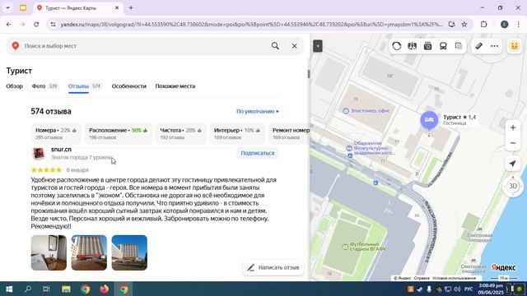This screenshot has width=527, height=296.
Task: Open the map layers icon
Action: coord(459,46)
